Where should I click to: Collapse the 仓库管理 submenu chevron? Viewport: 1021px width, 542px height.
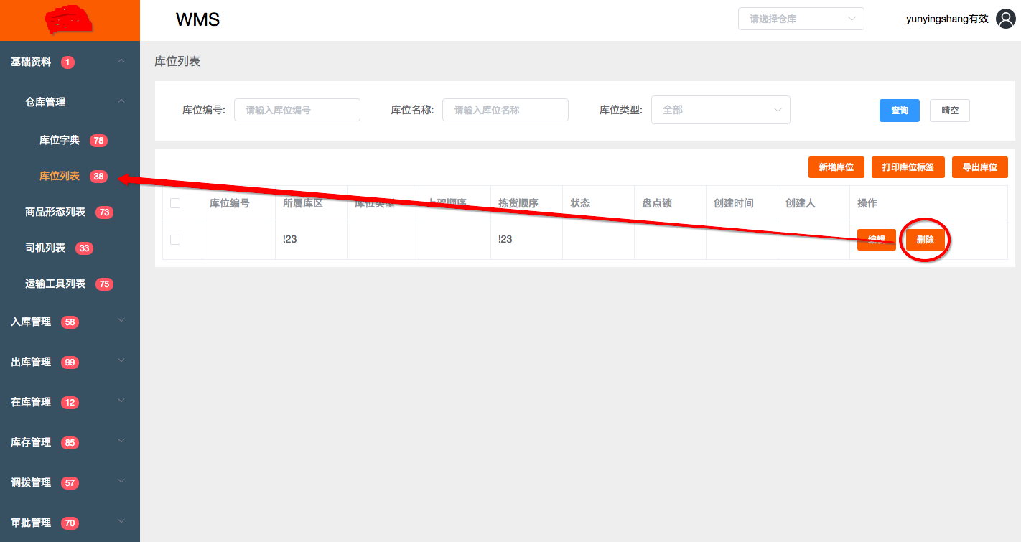pyautogui.click(x=121, y=102)
